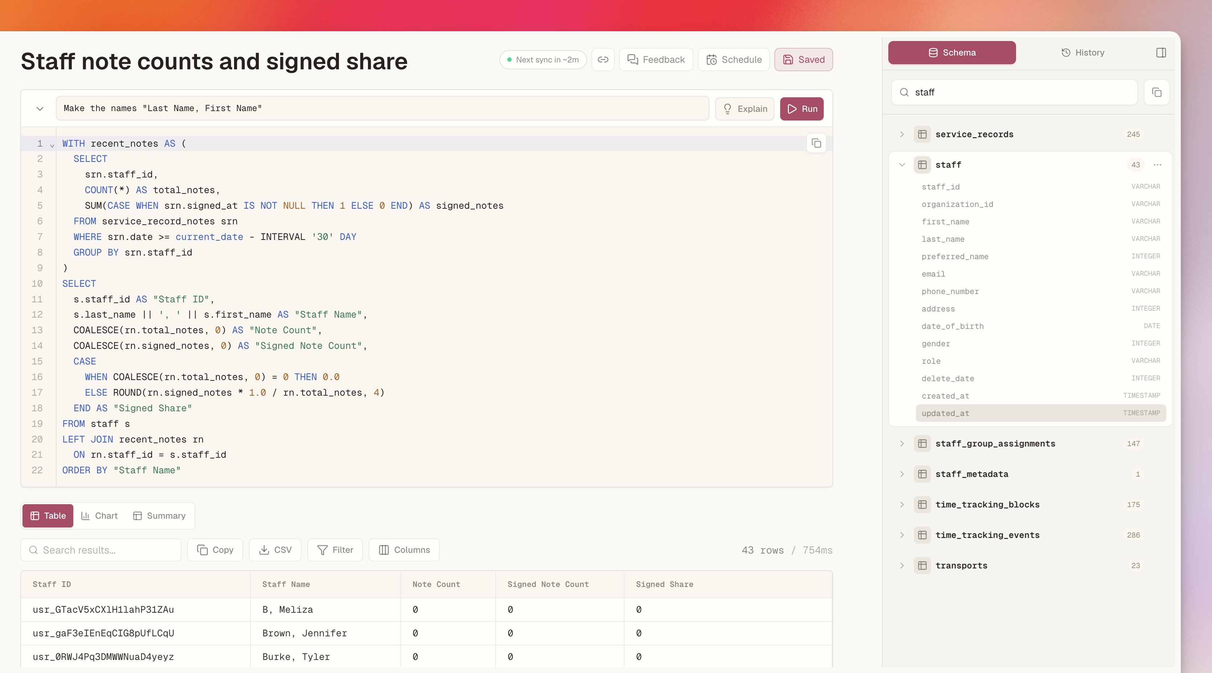Expand the service_records table
Viewport: 1212px width, 673px height.
click(x=901, y=135)
